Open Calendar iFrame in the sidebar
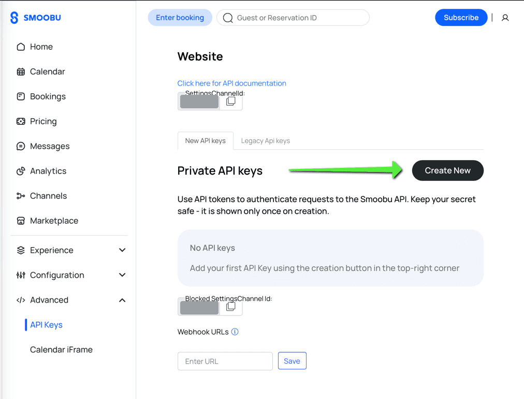The height and width of the screenshot is (399, 524). pos(61,349)
